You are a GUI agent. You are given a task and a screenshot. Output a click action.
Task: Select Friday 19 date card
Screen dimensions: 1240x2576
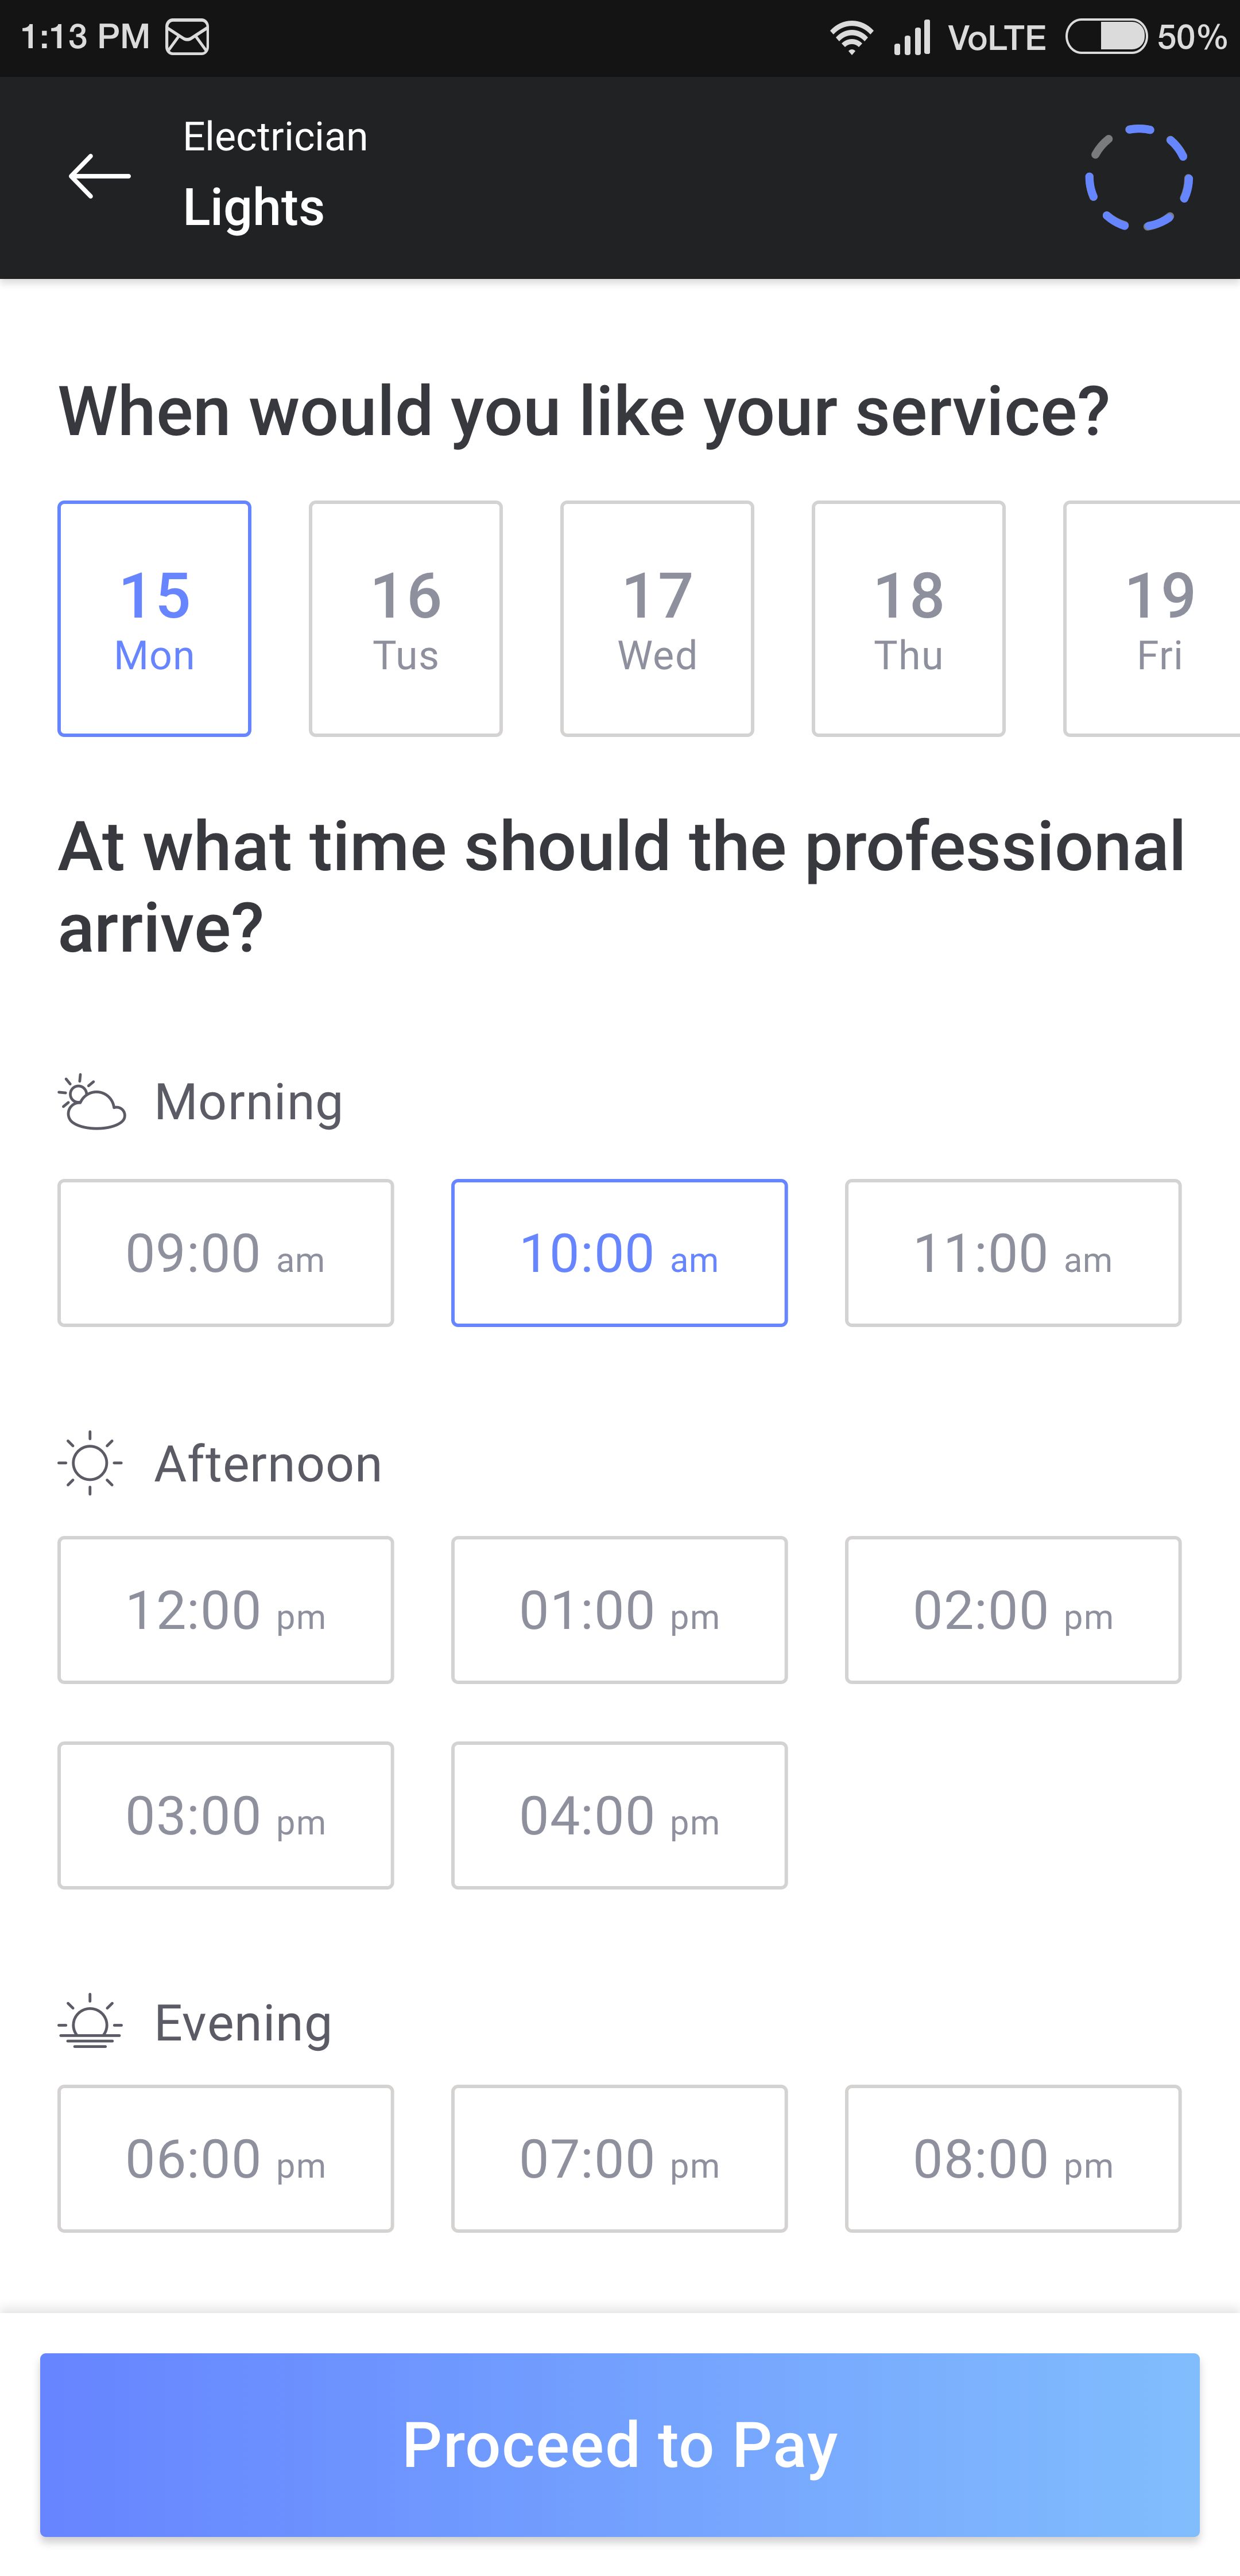pos(1154,618)
